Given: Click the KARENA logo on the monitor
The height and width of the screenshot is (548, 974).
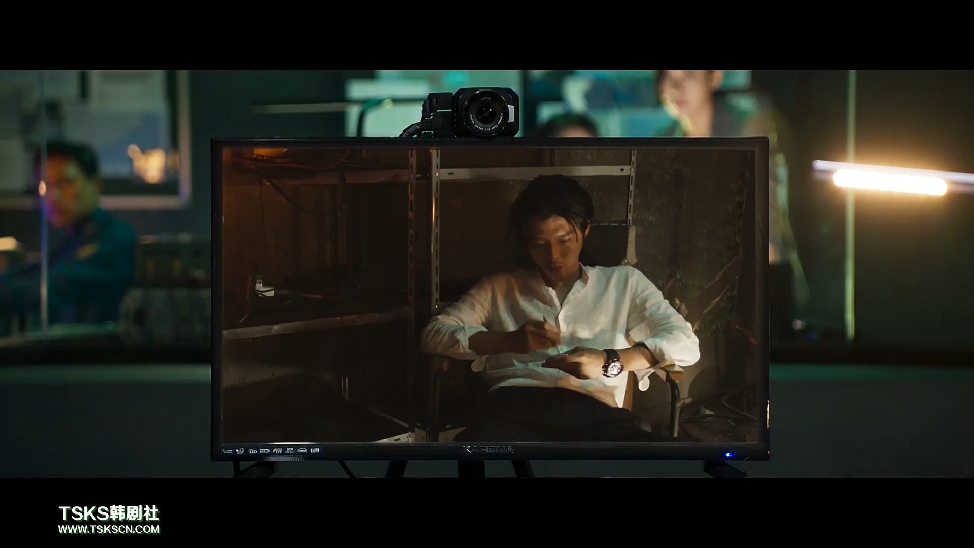Looking at the screenshot, I should pos(488,449).
